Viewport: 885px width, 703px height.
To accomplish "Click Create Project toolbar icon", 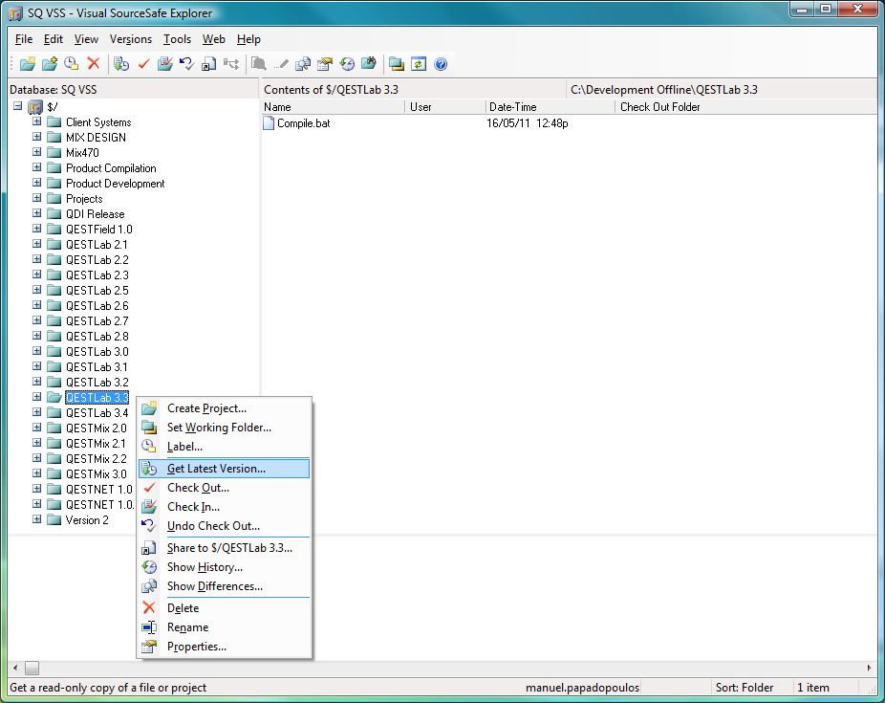I will [28, 64].
